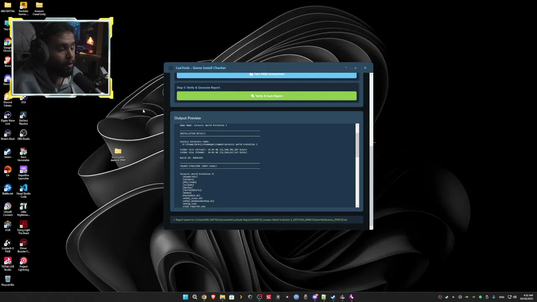Click the 'Folder Size (Steam)' line
The width and height of the screenshot is (537, 302).
(214, 153)
